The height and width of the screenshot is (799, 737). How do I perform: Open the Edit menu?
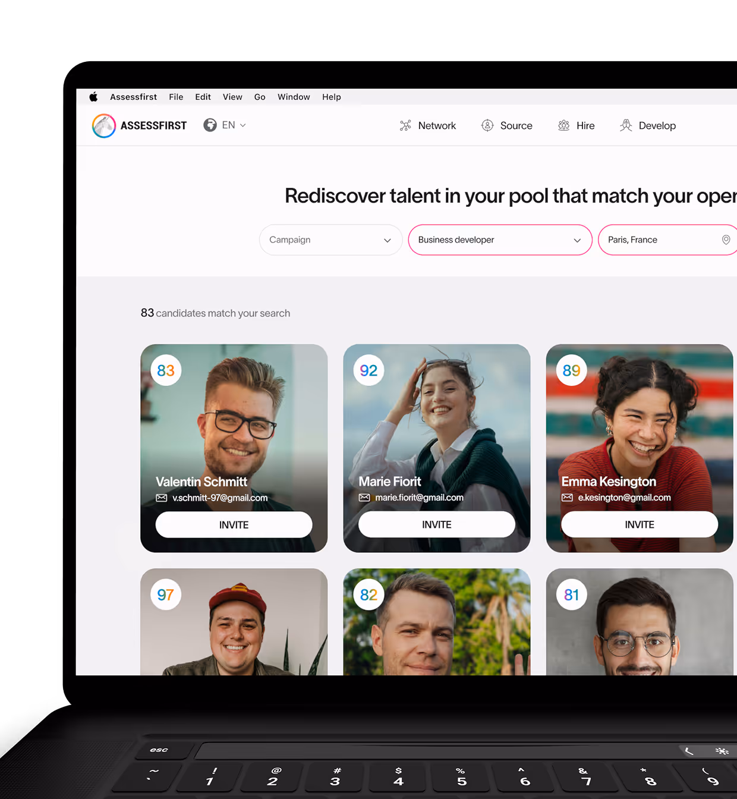203,97
